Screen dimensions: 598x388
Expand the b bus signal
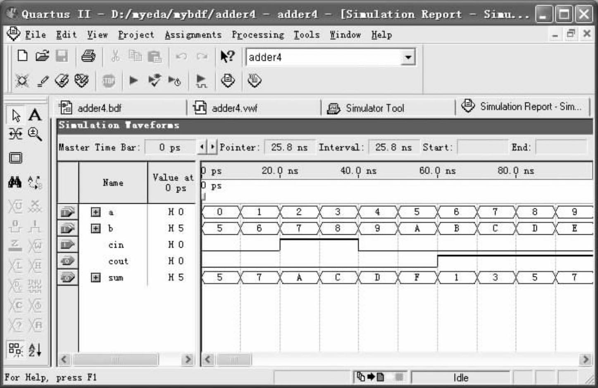point(95,229)
